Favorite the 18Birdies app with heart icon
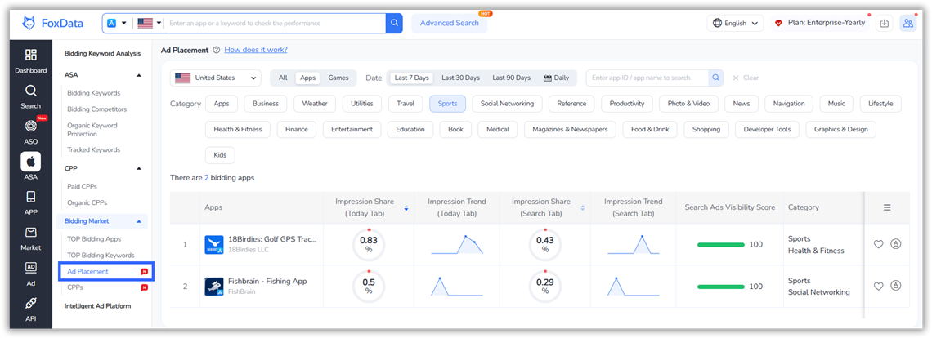This screenshot has width=932, height=338. (879, 244)
